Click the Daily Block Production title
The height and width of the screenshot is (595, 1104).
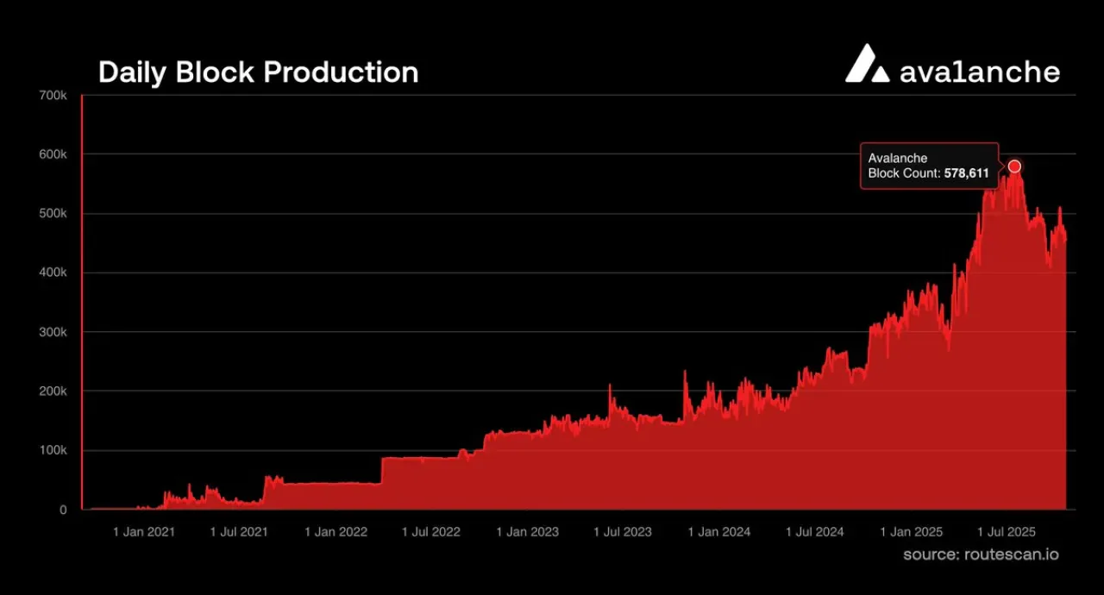point(258,72)
